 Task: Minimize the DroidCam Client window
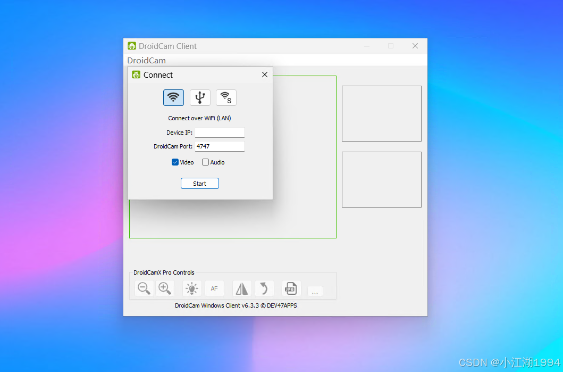367,46
